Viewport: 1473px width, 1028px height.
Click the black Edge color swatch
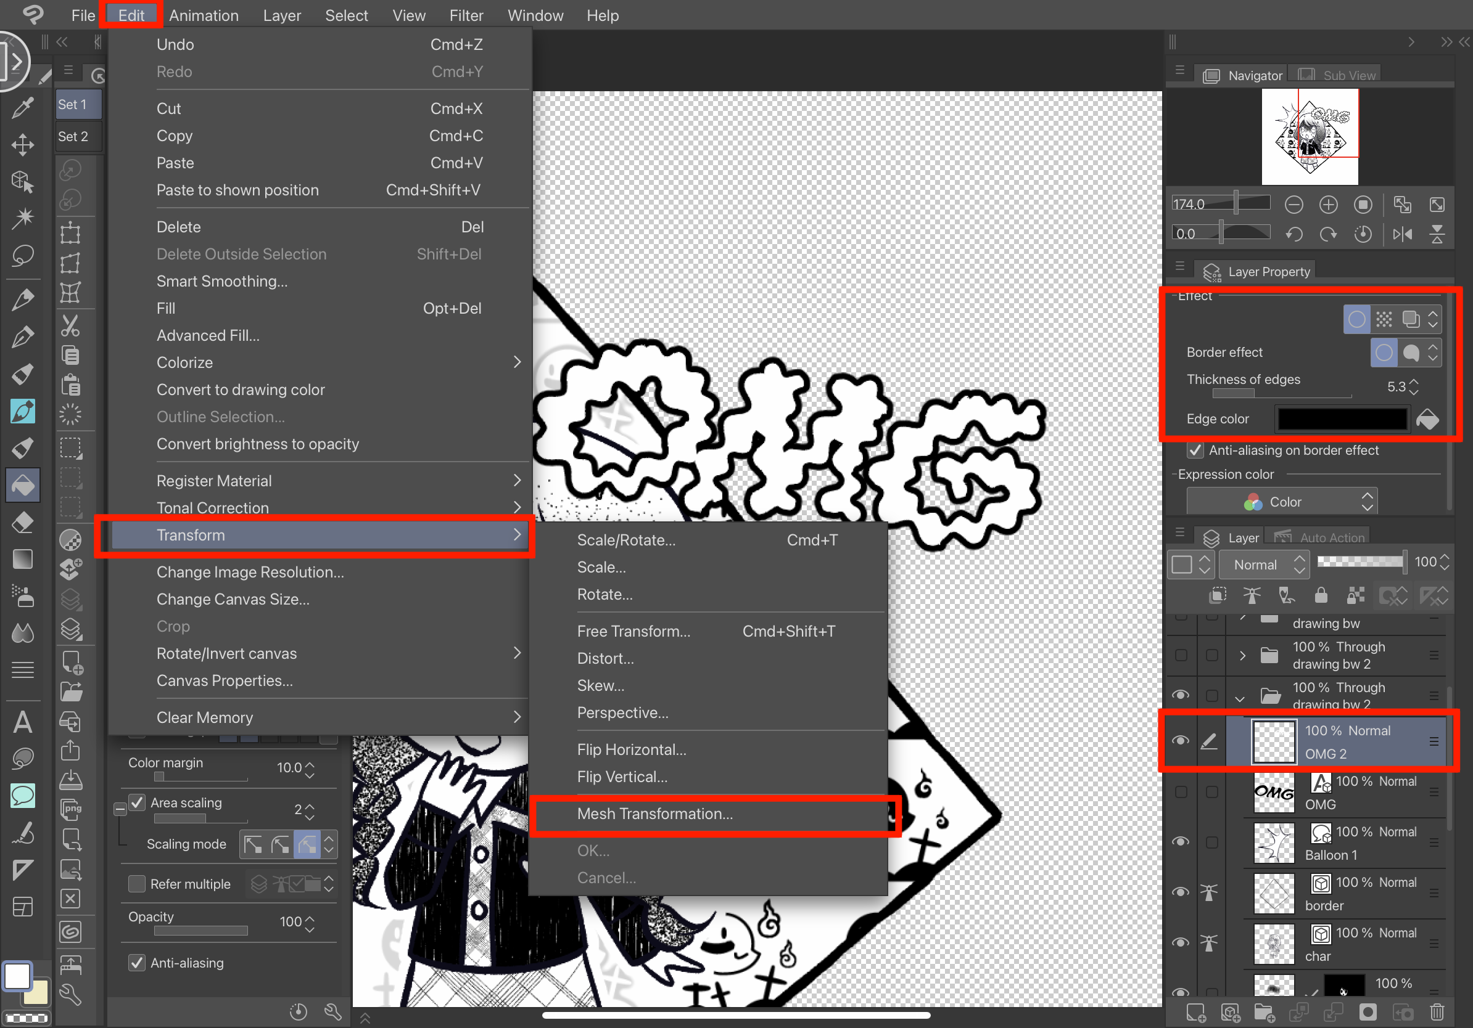point(1342,418)
